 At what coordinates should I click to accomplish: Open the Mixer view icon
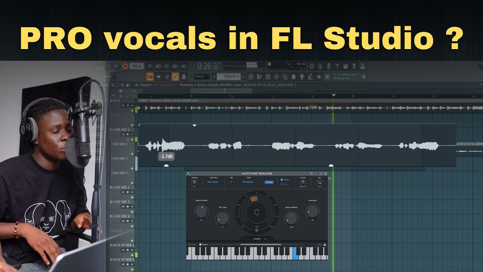[x=276, y=76]
